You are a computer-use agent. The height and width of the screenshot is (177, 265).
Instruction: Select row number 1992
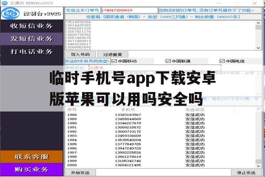click(x=72, y=131)
